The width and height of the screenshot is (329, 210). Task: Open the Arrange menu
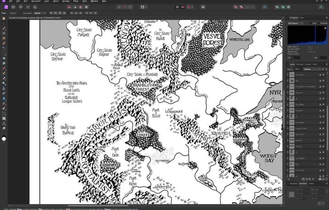tap(66, 1)
